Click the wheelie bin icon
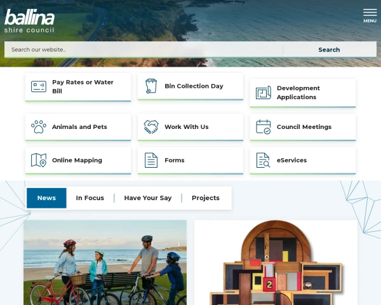This screenshot has width=381, height=305. click(x=151, y=86)
